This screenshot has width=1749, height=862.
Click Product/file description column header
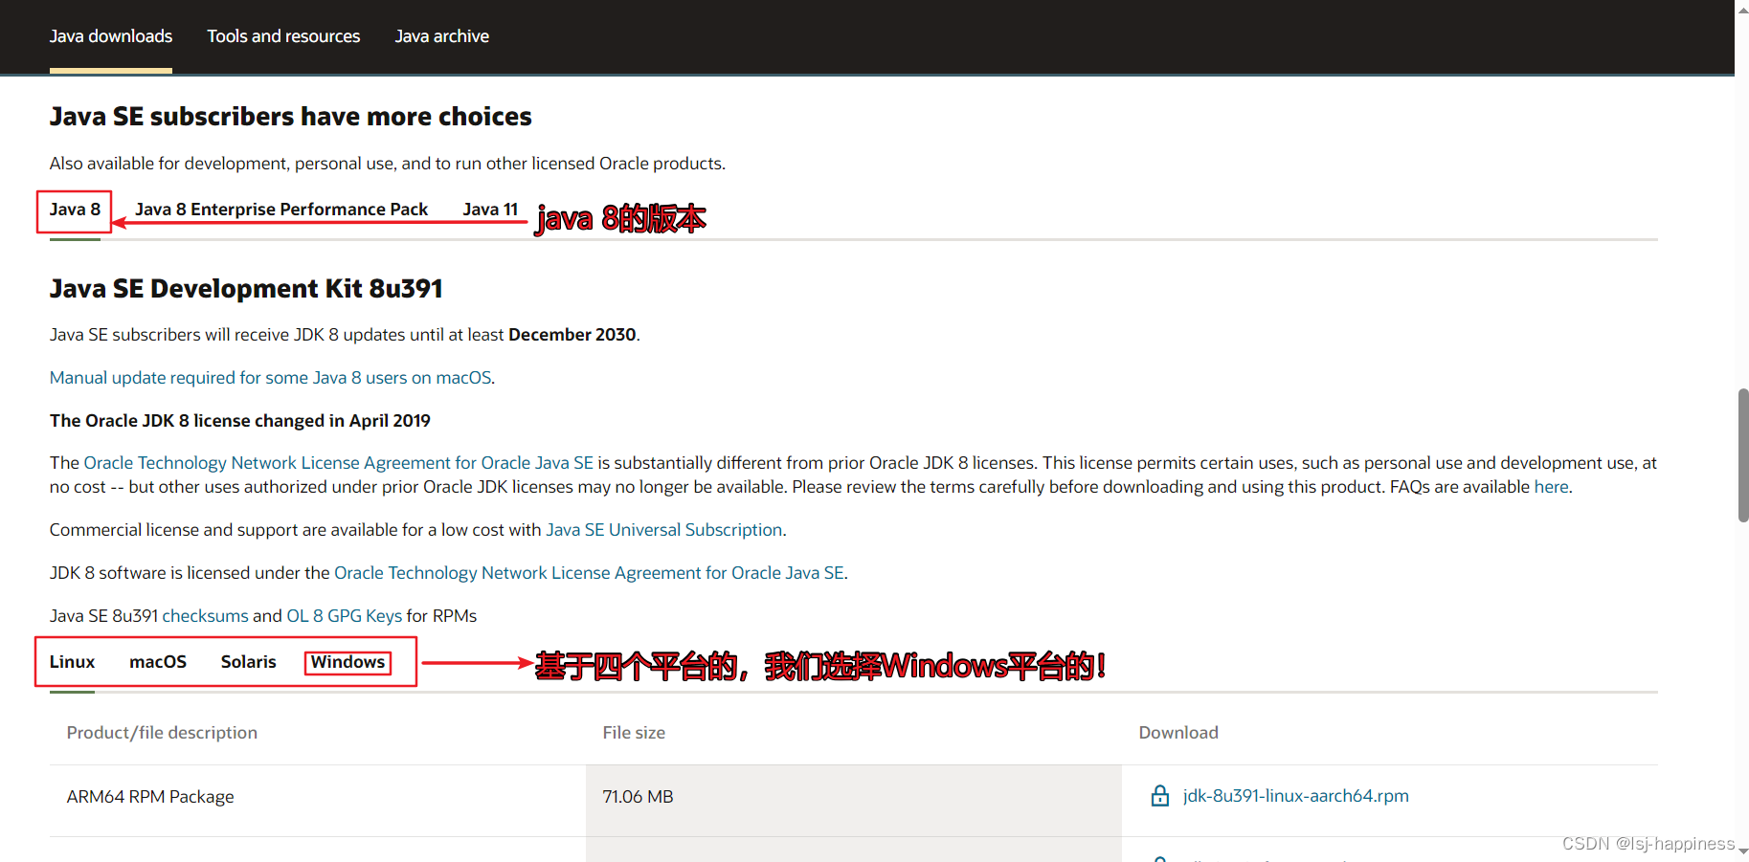[x=162, y=733]
